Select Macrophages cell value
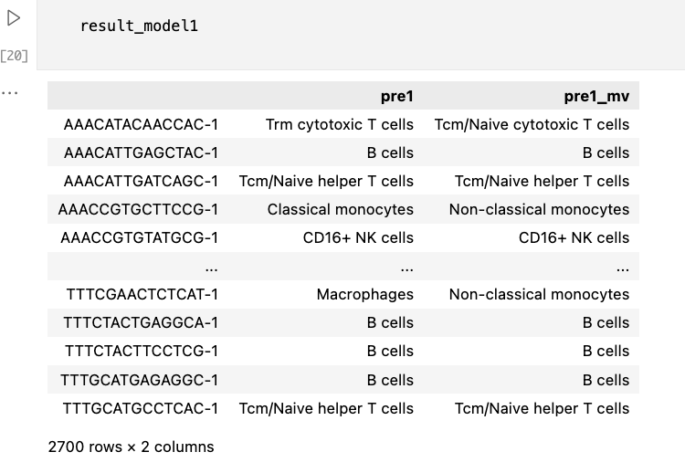The image size is (685, 473). click(364, 294)
